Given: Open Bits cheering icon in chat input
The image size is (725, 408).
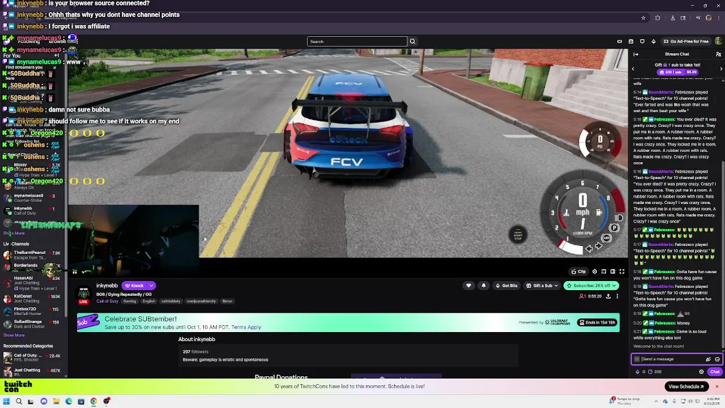Looking at the screenshot, I should [x=708, y=359].
